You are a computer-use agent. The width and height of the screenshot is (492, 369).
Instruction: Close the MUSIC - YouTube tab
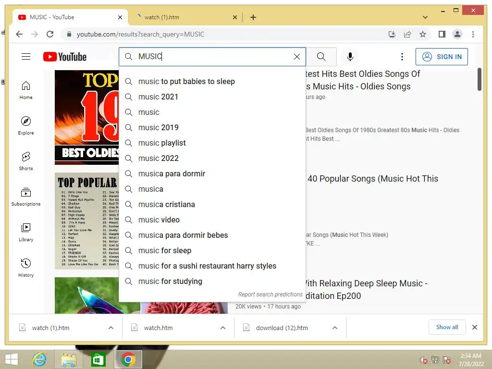(x=120, y=18)
